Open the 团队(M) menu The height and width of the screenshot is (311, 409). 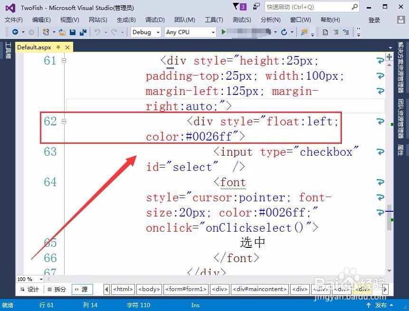(x=185, y=20)
